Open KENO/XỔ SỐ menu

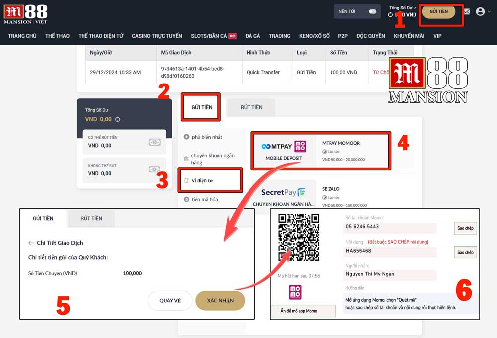click(x=314, y=36)
